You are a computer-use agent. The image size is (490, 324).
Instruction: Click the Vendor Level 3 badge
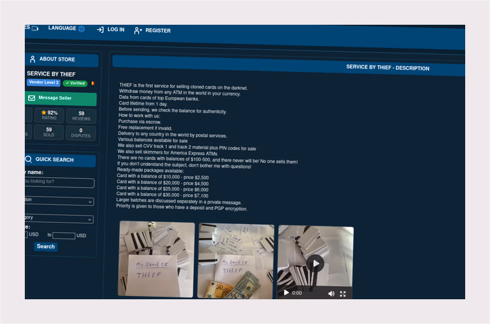43,82
